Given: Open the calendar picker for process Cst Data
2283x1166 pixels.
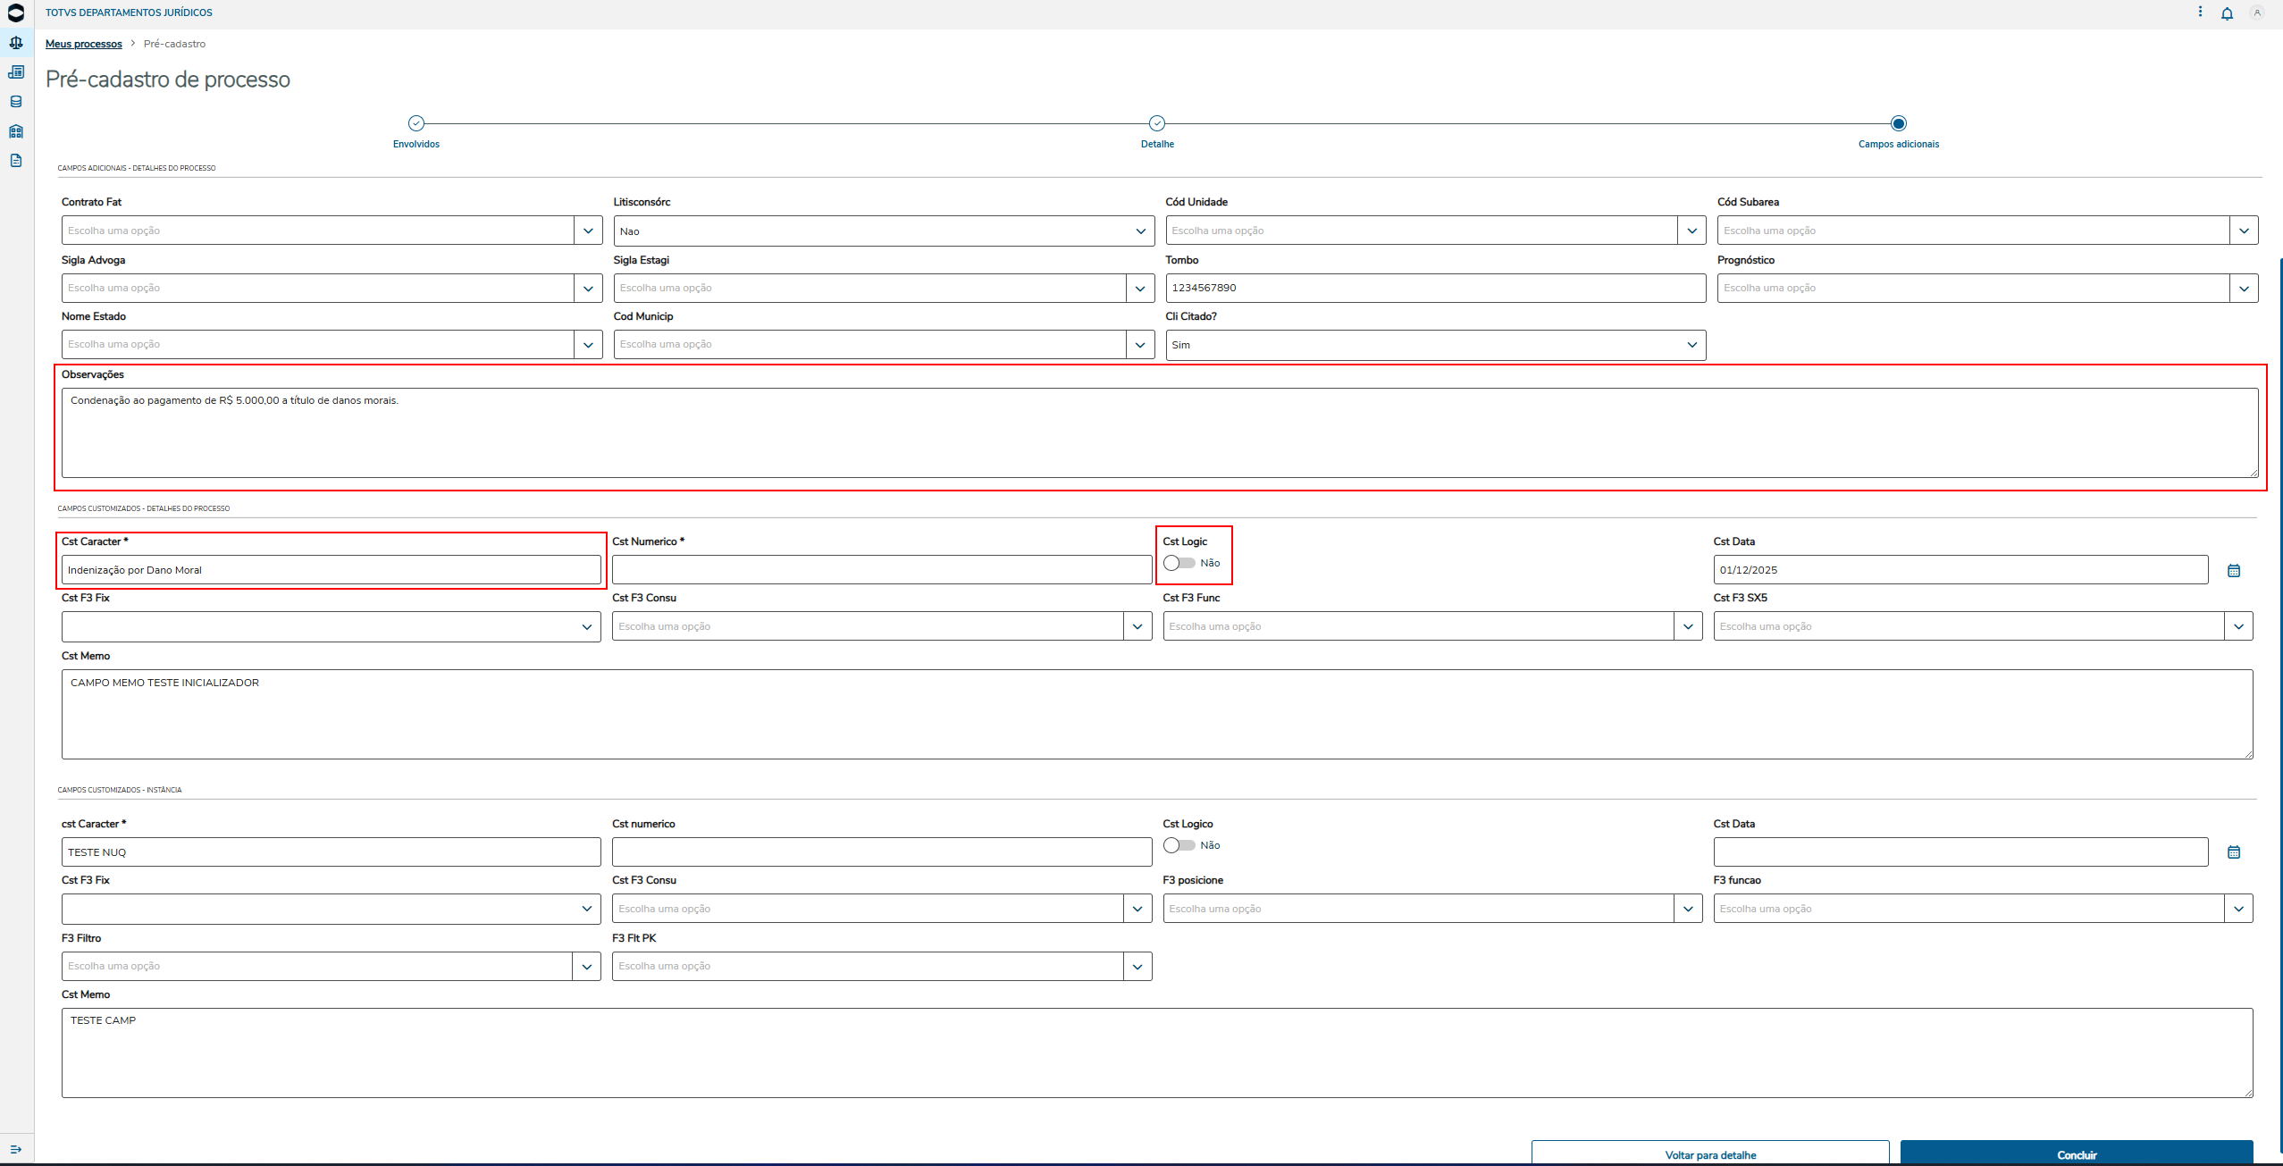Looking at the screenshot, I should 2233,570.
